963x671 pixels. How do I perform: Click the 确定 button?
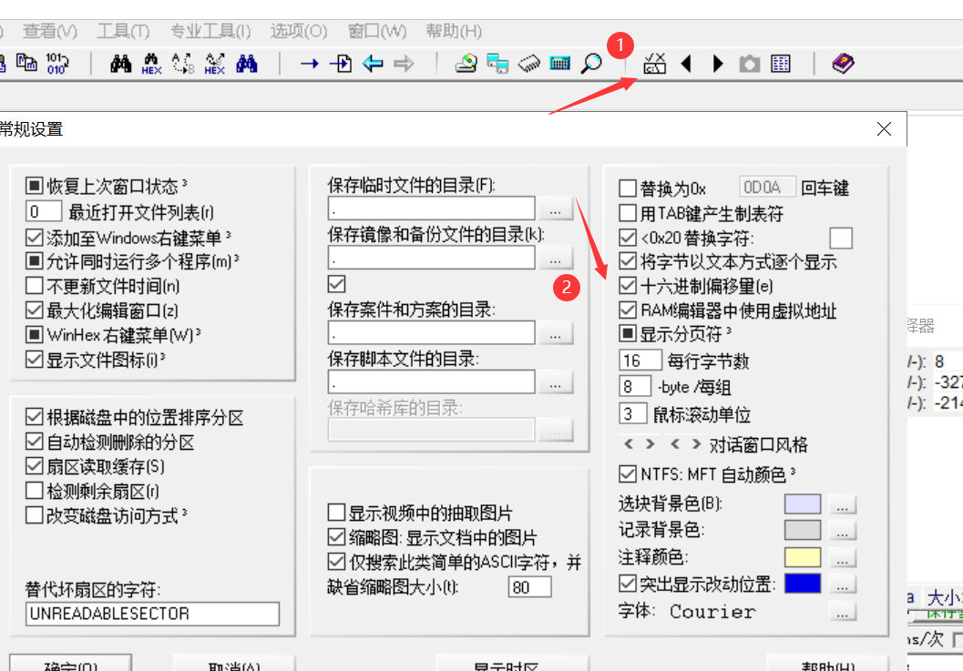click(70, 666)
